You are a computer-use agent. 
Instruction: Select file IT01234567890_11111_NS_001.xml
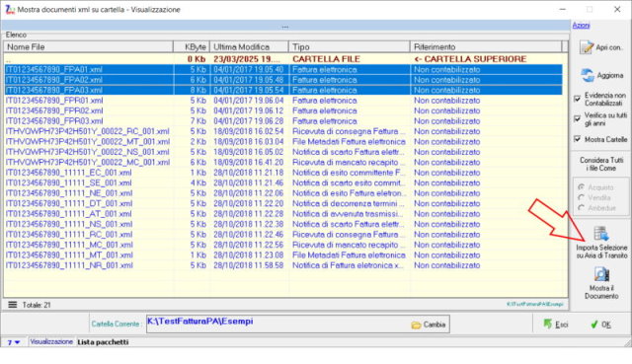click(283, 224)
